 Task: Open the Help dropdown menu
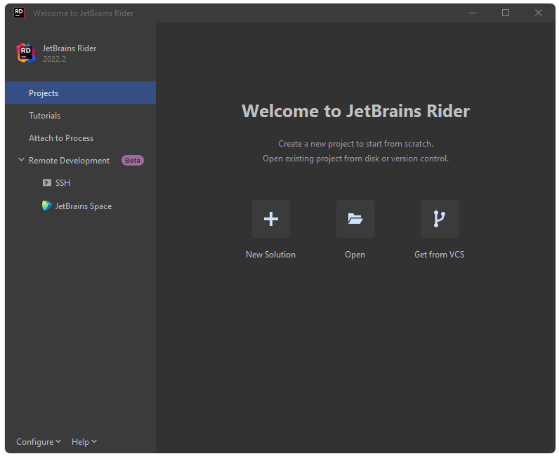(x=84, y=442)
